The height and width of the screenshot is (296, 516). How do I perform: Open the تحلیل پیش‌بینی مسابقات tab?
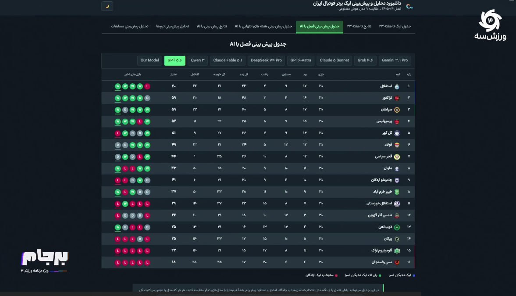tap(130, 26)
